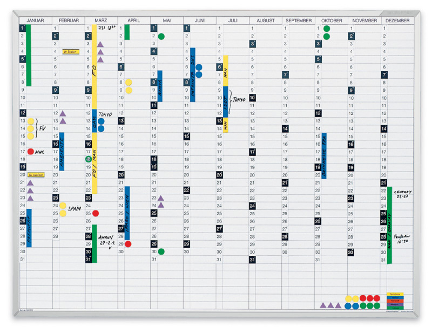Select the highlighted 31 in August
Screen dimensions: 432x327
pos(252,260)
